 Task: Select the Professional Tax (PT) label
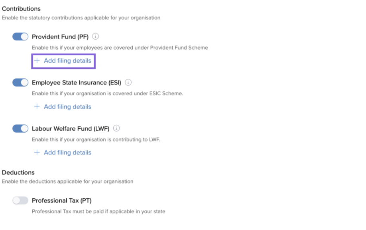pyautogui.click(x=61, y=201)
